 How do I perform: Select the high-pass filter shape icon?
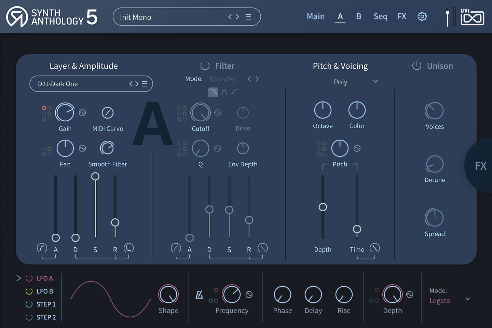(235, 92)
